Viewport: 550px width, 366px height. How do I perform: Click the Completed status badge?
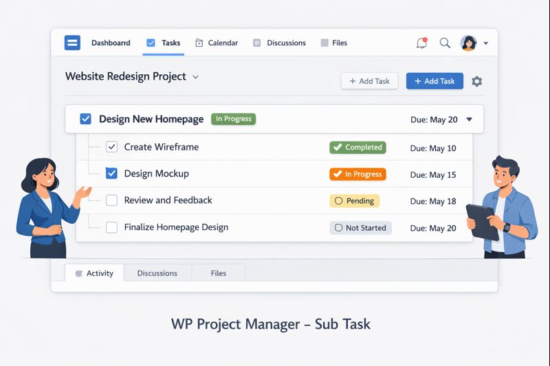tap(357, 148)
